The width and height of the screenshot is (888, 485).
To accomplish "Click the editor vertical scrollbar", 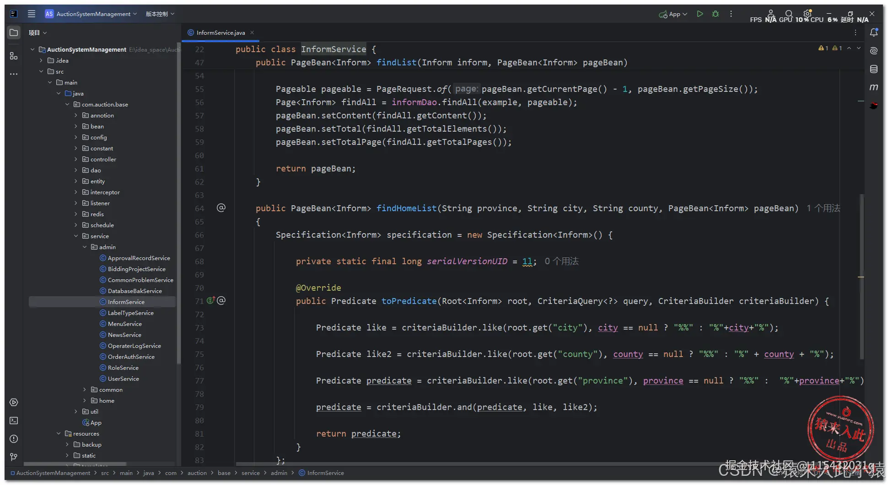I will (862, 277).
